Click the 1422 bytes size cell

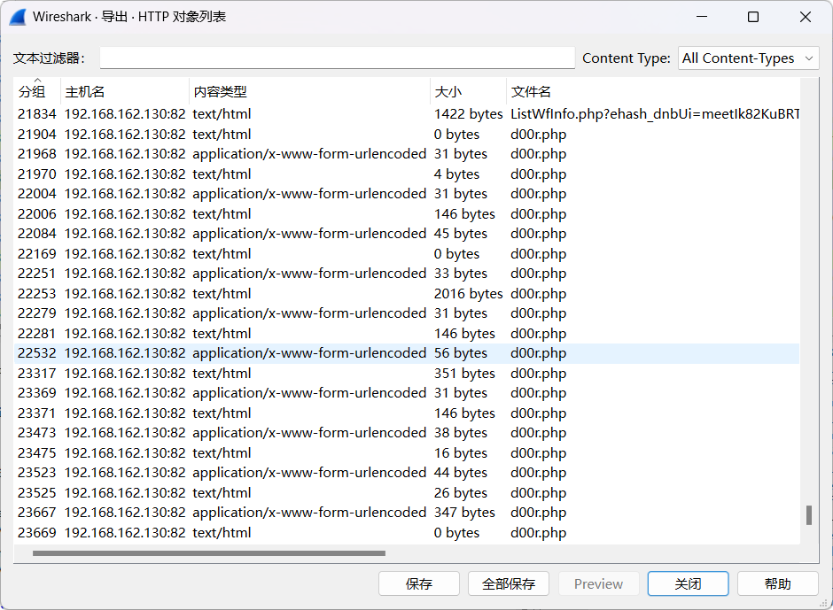tap(468, 114)
